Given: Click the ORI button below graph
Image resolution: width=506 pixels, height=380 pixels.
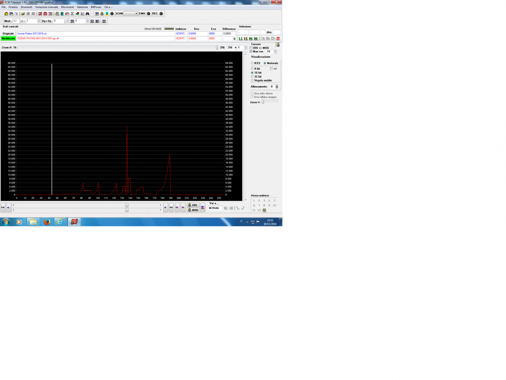Looking at the screenshot, I should pyautogui.click(x=193, y=205).
